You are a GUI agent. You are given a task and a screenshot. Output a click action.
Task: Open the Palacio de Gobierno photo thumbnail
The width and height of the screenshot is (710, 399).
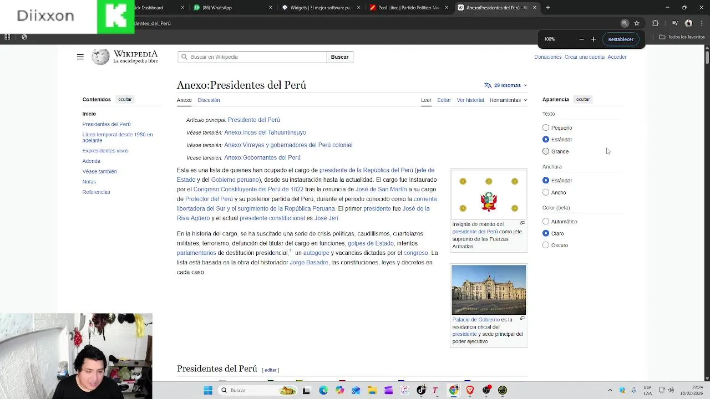coord(489,290)
